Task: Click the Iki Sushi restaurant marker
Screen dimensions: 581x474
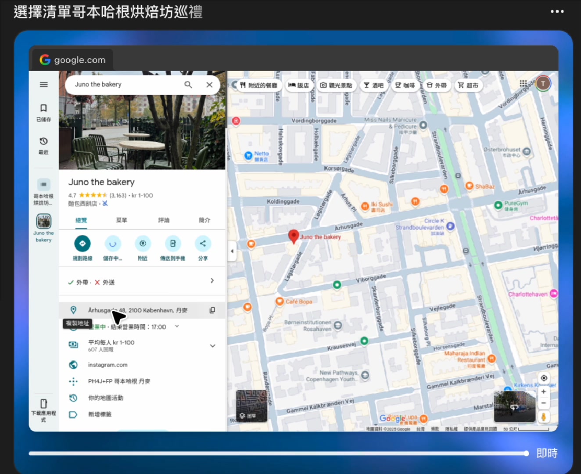Action: click(365, 206)
